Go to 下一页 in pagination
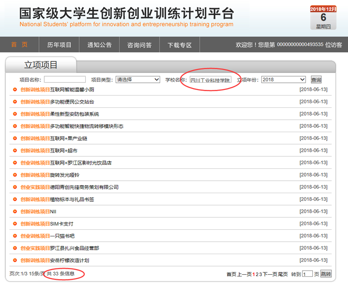The image size is (348, 284). point(270,274)
